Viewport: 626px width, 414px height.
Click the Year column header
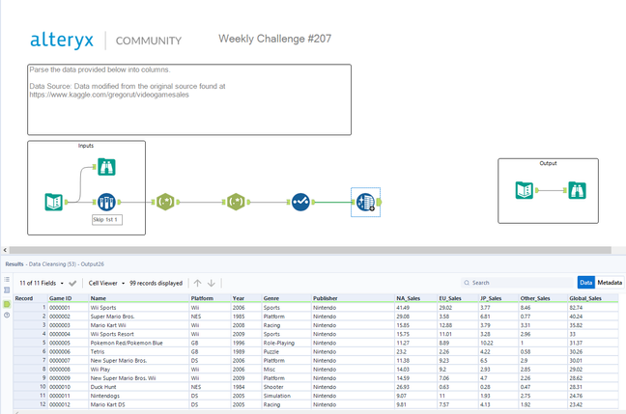coord(246,298)
